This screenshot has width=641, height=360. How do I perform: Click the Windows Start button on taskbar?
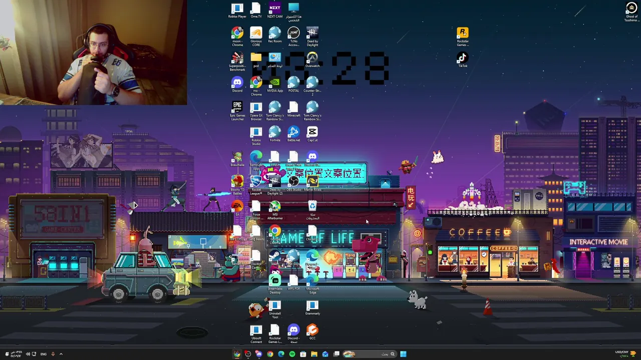point(403,354)
